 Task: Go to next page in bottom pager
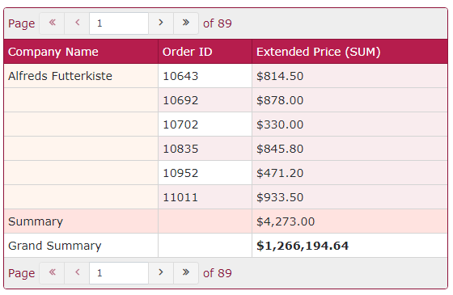(161, 273)
